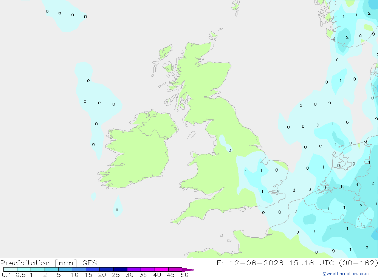Pick the 2–5 mm legend color box
Image resolution: width=378 pixels, height=277 pixels.
coord(51,269)
